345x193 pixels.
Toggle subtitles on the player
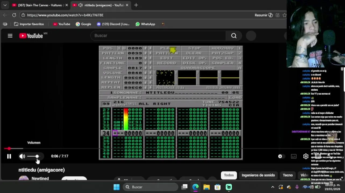(294, 156)
